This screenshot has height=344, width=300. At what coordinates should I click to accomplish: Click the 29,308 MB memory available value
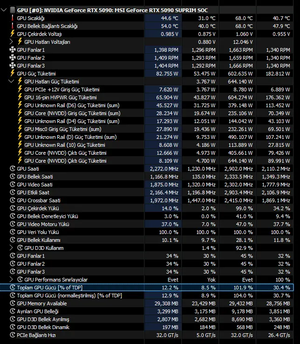pos(166,303)
